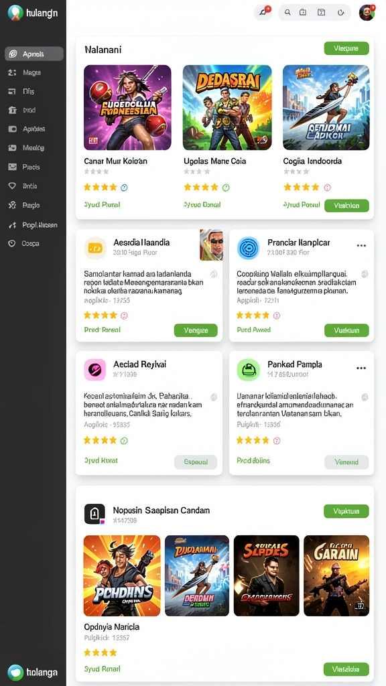Open the three-dots menu on Panked Pampla card

[x=361, y=368]
